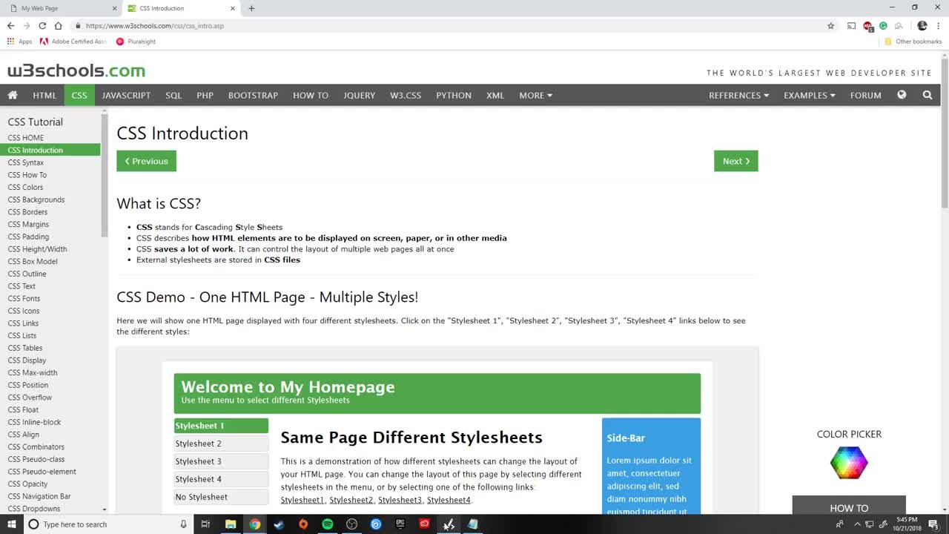The image size is (949, 534).
Task: Click the Stylesheet3 text link in demo
Action: tap(400, 500)
